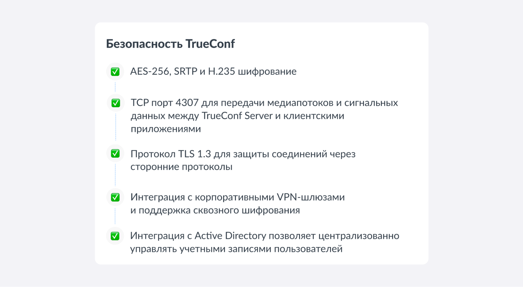Click the line starting with TCP порт 4307
The height and width of the screenshot is (287, 523).
[264, 103]
